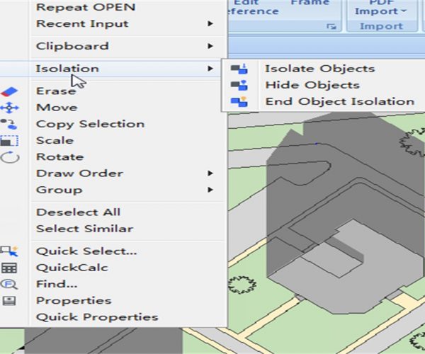This screenshot has height=354, width=425.
Task: Click the Move arrows icon
Action: click(x=9, y=108)
